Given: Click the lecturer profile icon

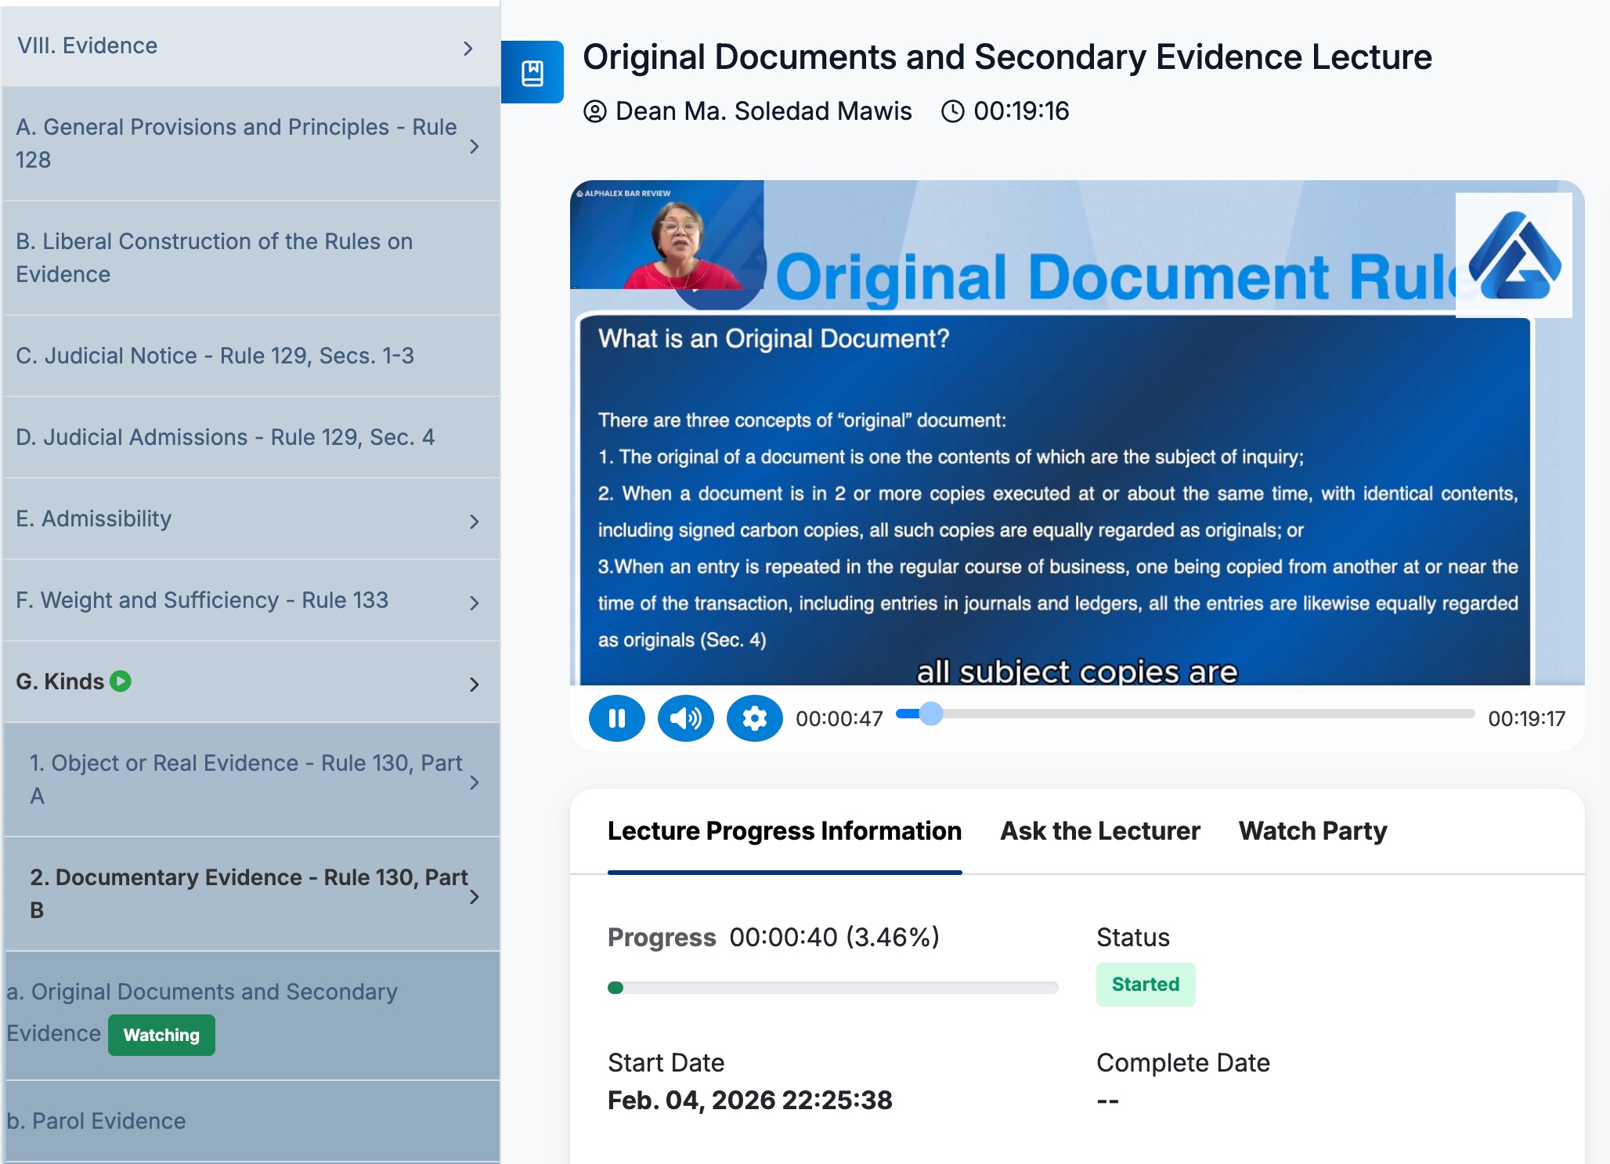Looking at the screenshot, I should tap(595, 111).
